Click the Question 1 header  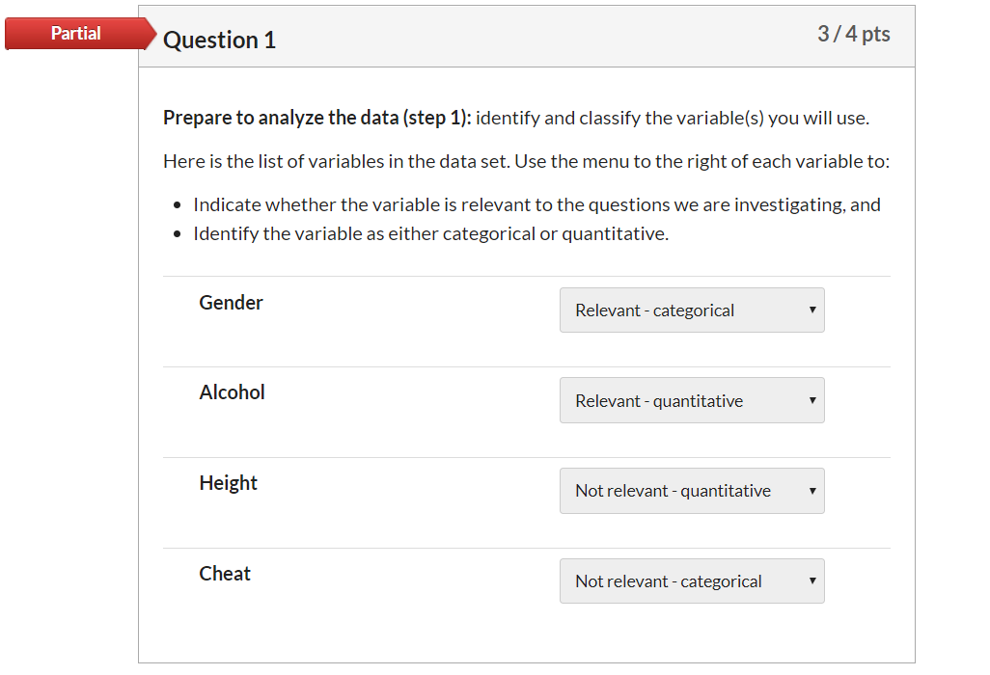point(219,40)
